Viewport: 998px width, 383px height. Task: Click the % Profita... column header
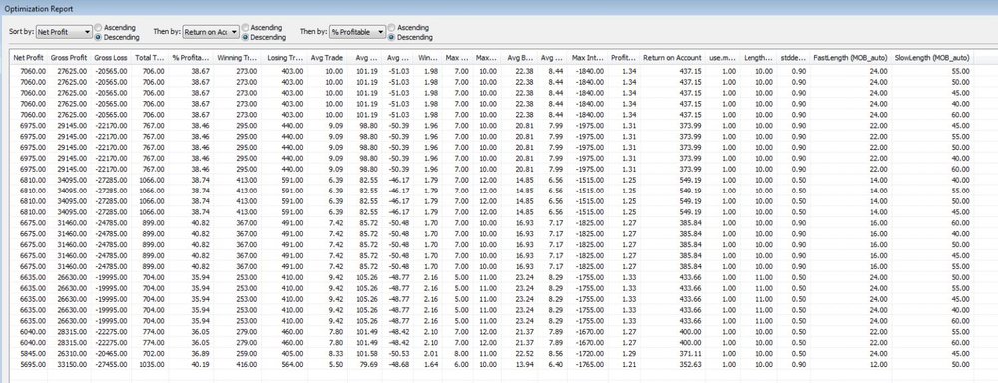point(191,57)
